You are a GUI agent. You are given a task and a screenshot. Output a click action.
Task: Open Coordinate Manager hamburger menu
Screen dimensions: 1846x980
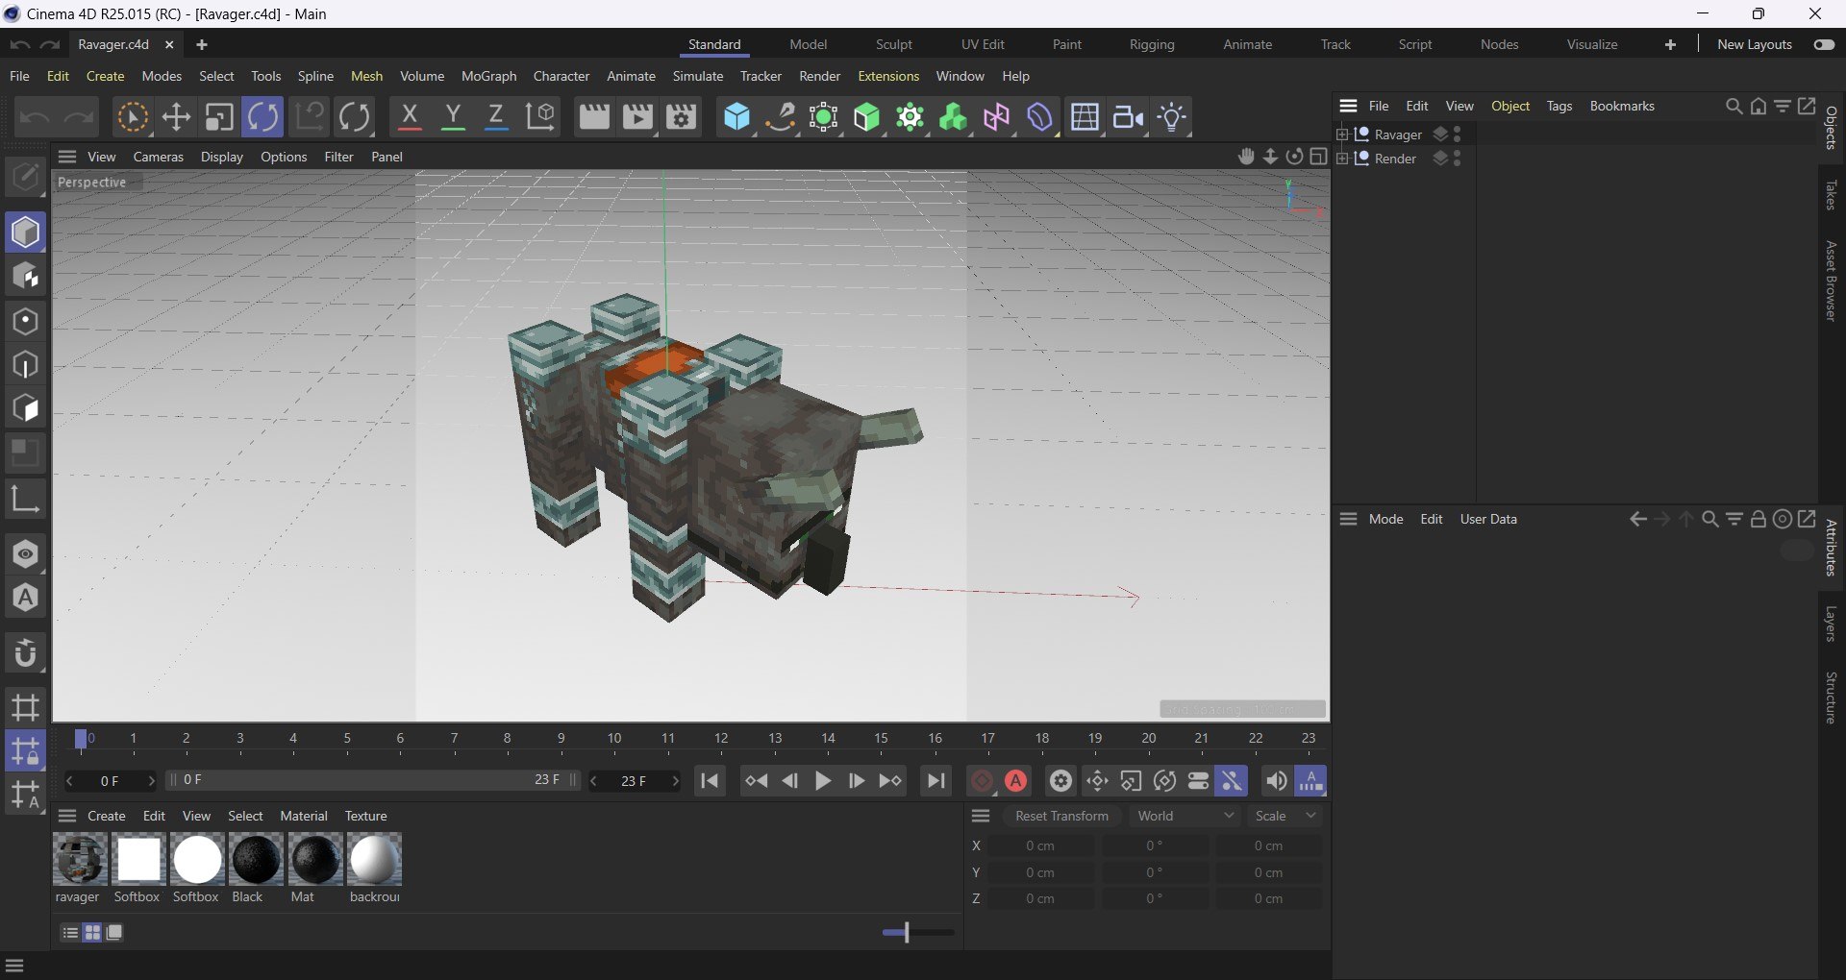pyautogui.click(x=981, y=816)
